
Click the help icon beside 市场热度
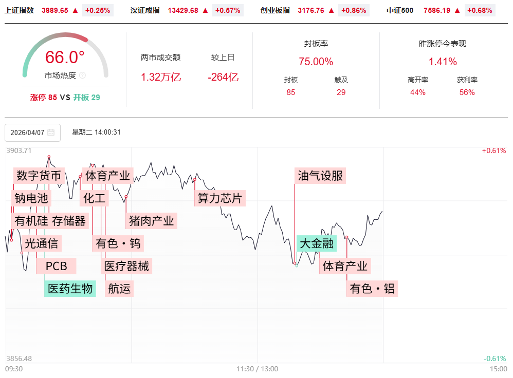(x=82, y=75)
